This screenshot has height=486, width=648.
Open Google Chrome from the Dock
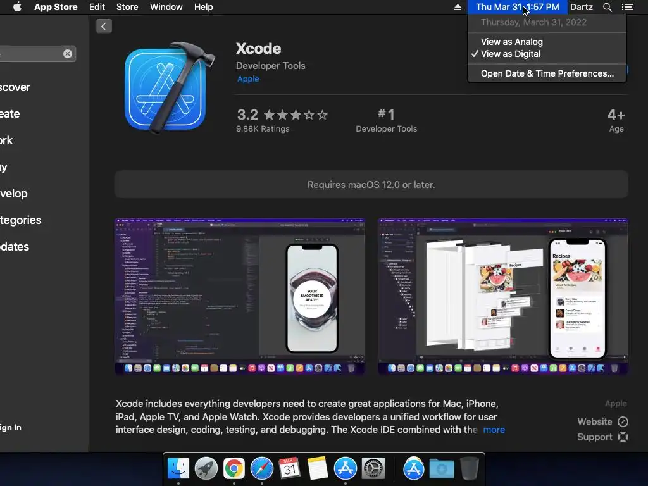tap(234, 468)
